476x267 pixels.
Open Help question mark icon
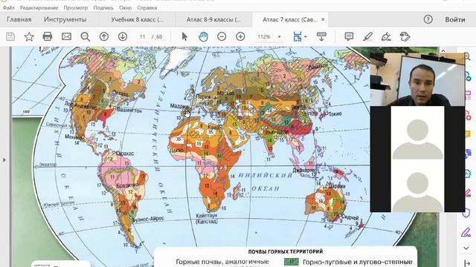click(428, 19)
